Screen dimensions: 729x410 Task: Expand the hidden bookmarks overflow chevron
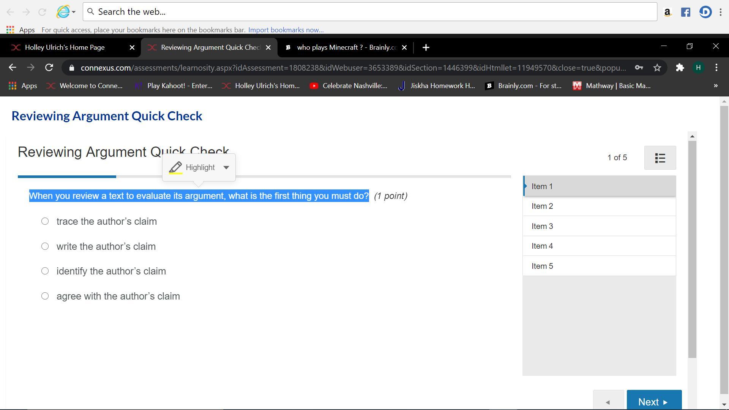715,86
